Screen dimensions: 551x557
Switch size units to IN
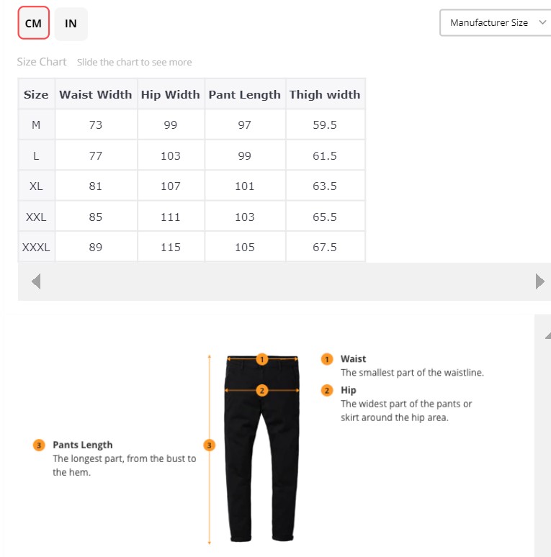point(71,24)
